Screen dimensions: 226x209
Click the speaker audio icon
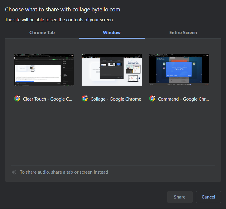(14, 172)
